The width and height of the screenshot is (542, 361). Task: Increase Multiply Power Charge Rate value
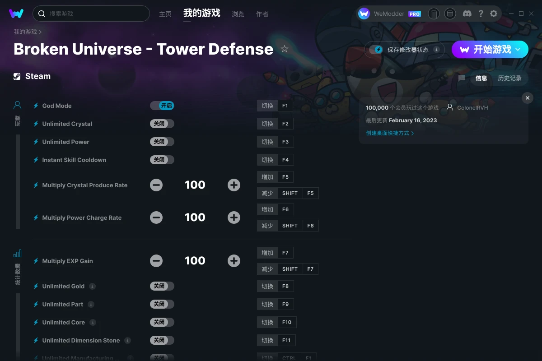[x=234, y=218]
